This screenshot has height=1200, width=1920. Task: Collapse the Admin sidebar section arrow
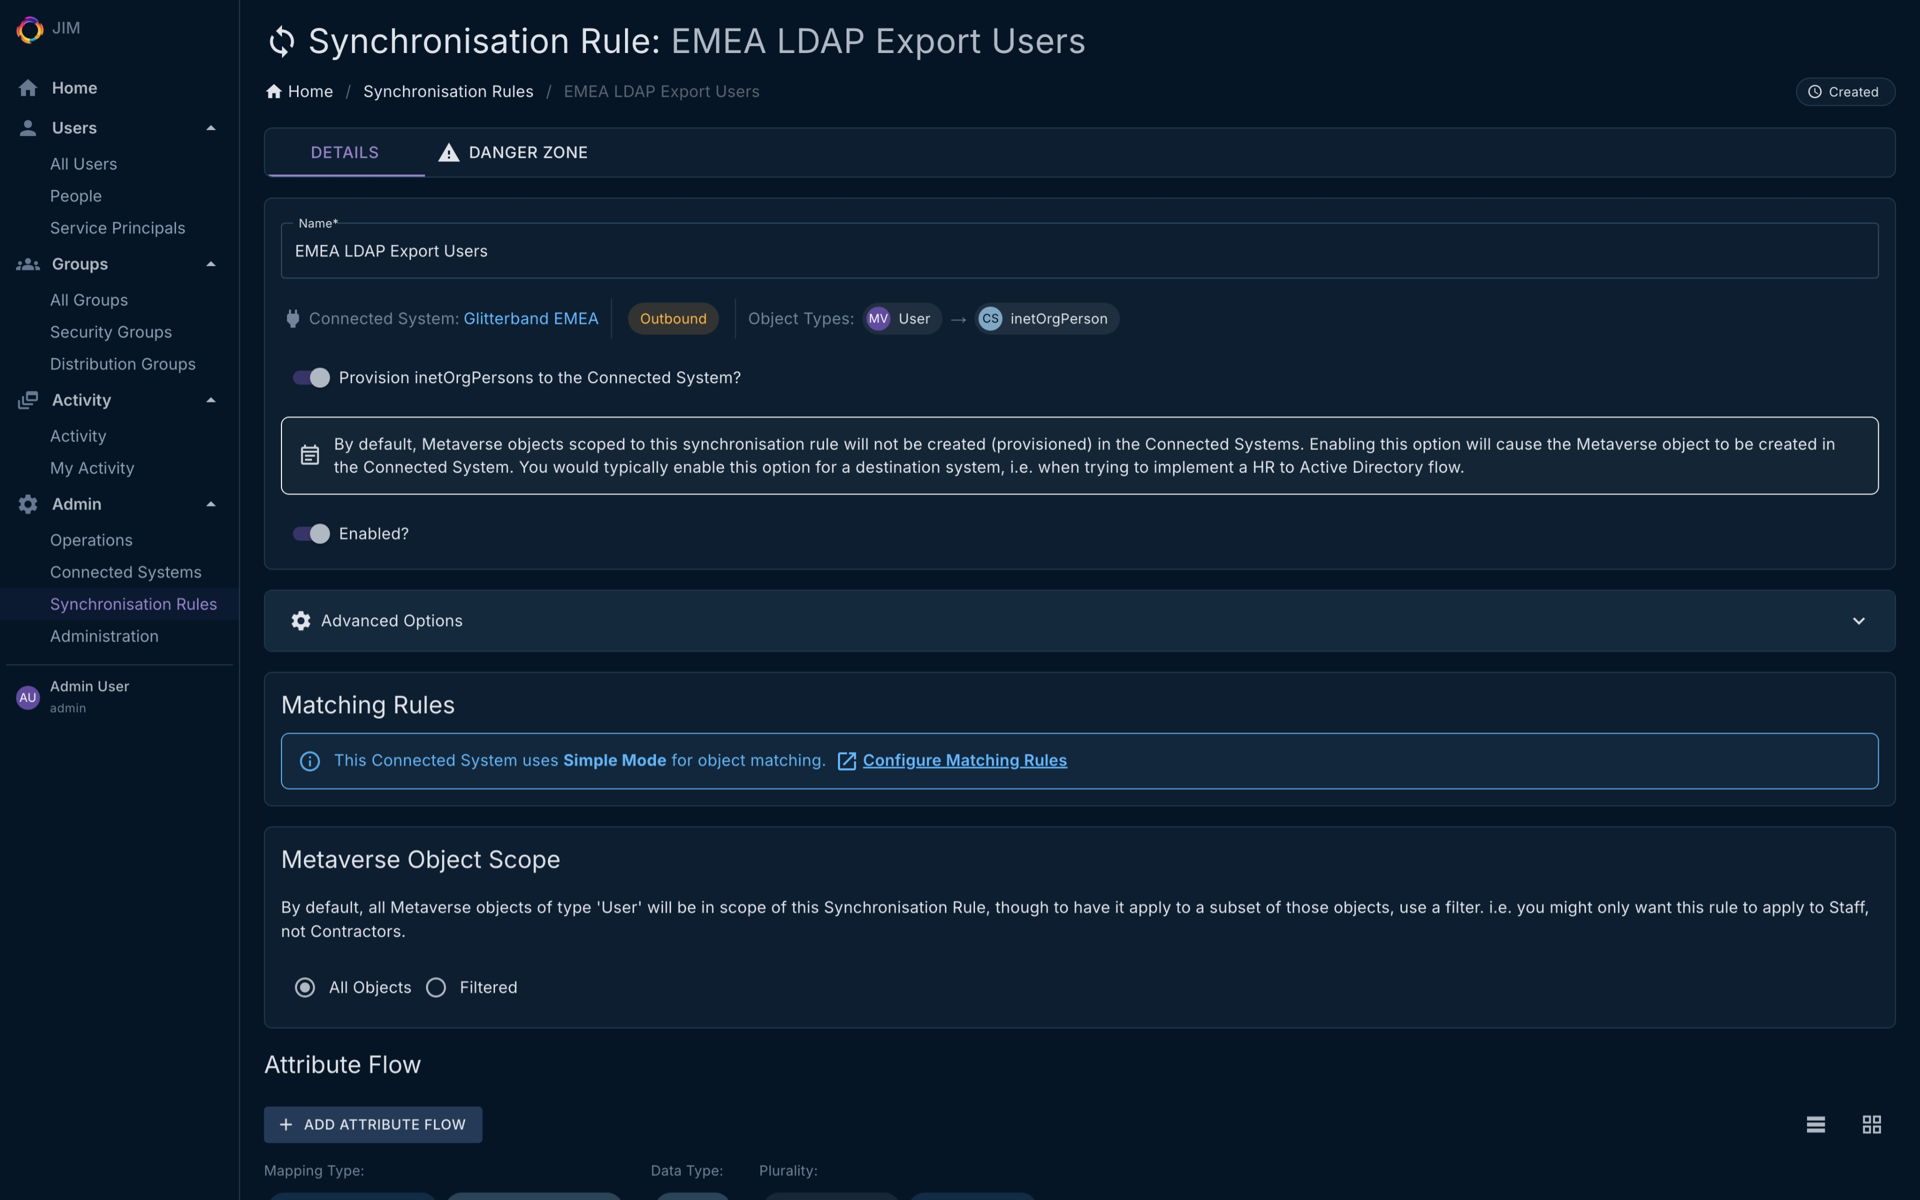click(210, 505)
